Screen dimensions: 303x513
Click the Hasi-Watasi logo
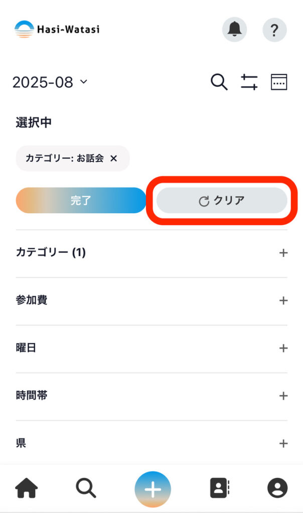click(x=57, y=30)
